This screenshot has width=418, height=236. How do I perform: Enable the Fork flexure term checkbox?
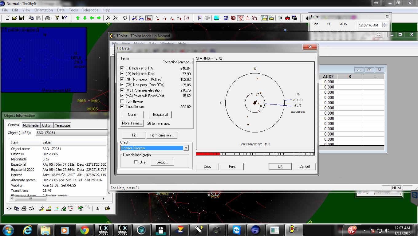pyautogui.click(x=122, y=101)
